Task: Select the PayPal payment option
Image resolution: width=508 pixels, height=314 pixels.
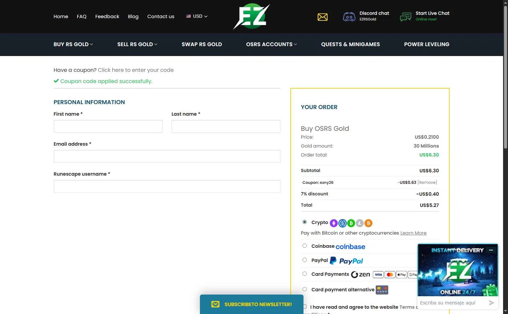Action: click(304, 260)
